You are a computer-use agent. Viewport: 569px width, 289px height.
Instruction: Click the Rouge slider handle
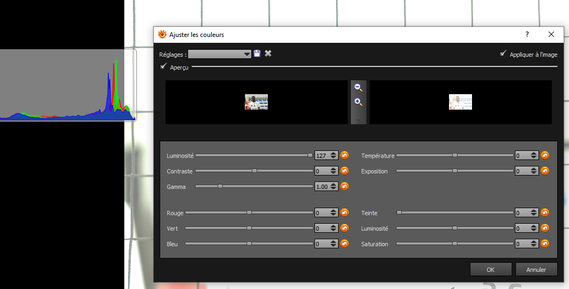coord(249,212)
